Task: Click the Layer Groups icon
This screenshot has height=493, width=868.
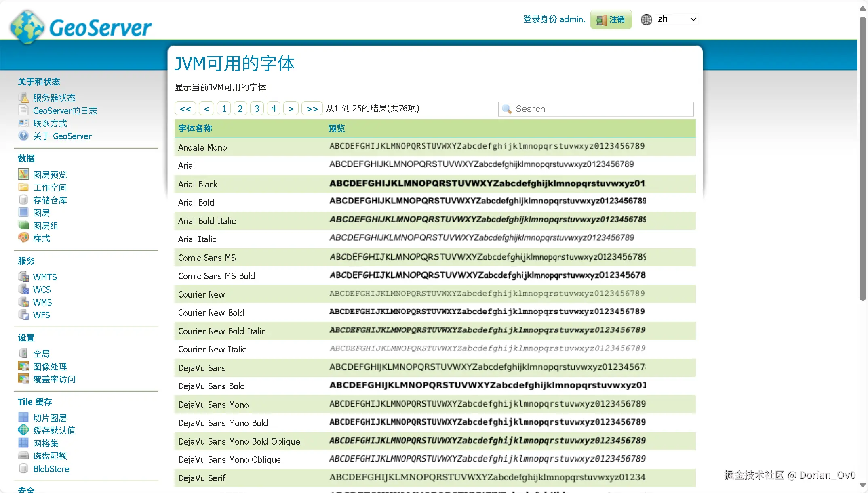Action: coord(23,225)
